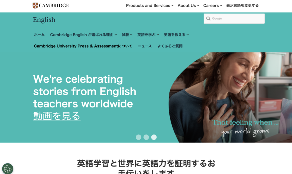Expand the Products and Services dropdown

coord(150,6)
